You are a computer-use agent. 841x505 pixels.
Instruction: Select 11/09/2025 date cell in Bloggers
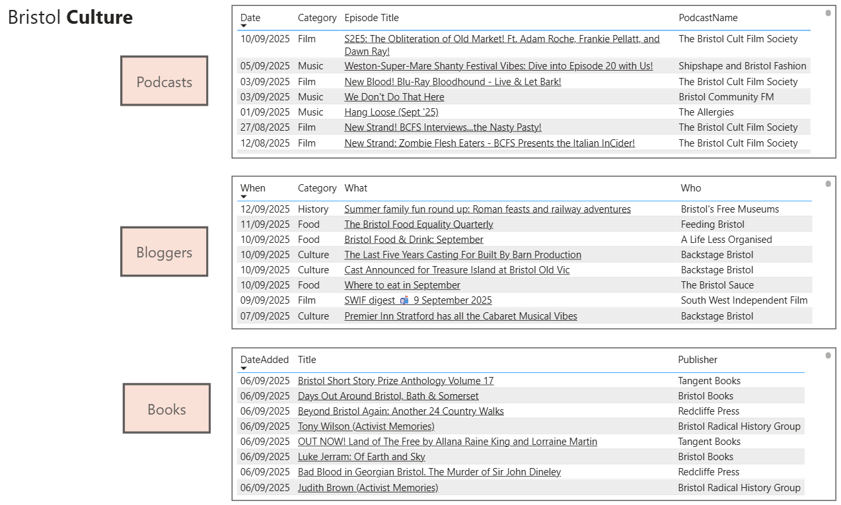(x=265, y=224)
